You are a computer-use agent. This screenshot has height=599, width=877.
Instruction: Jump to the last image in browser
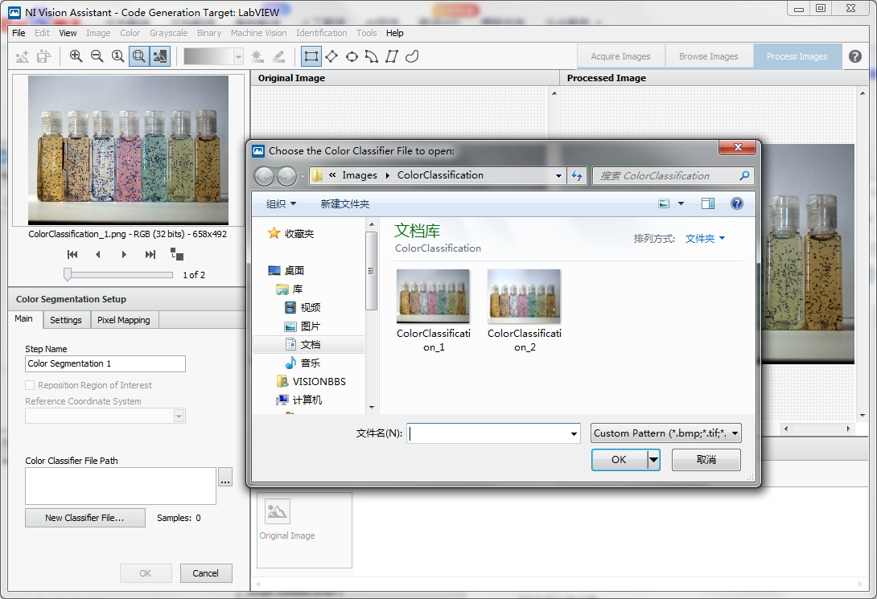[x=150, y=254]
